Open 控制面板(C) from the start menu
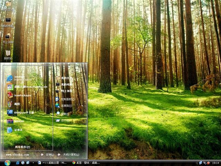Image resolution: width=221 pixels, height=166 pixels. click(65, 99)
